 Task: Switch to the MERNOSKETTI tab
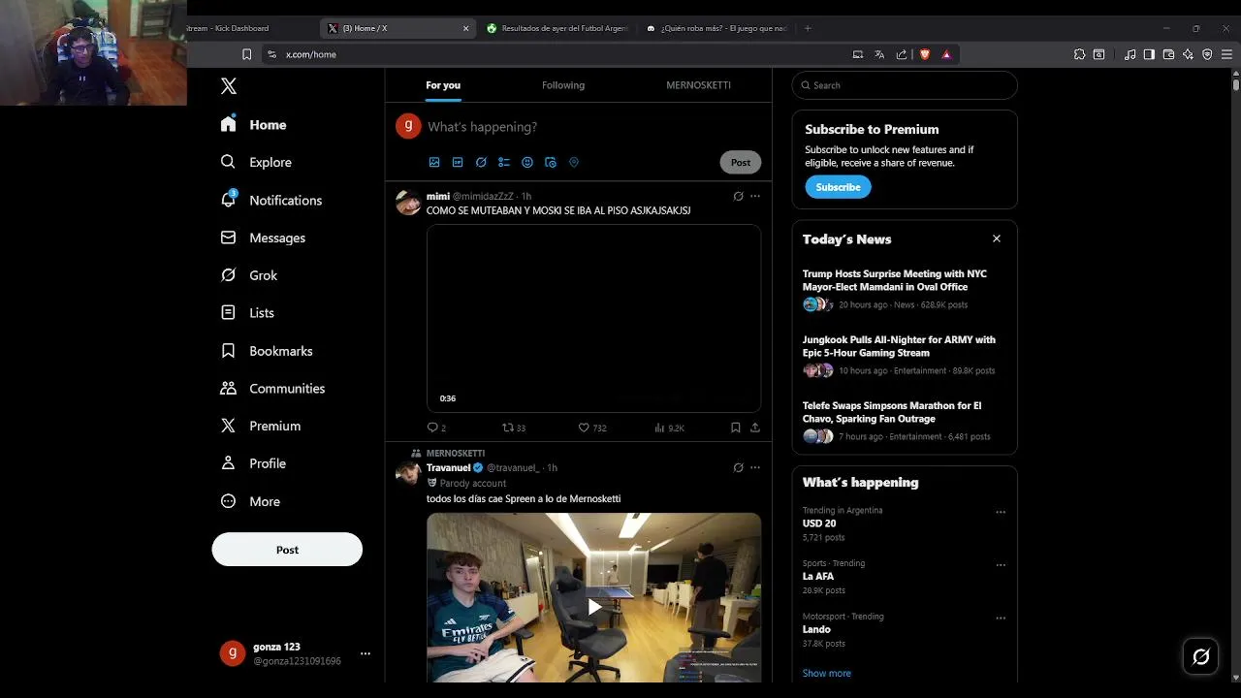point(698,85)
